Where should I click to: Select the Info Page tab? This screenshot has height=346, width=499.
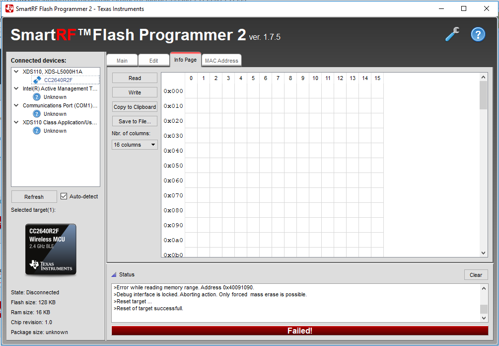[185, 60]
